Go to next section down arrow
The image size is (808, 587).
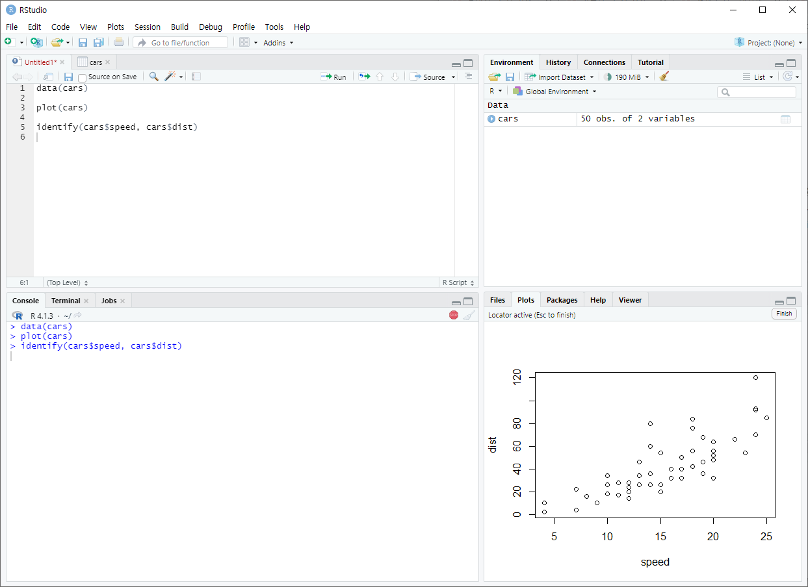[395, 77]
